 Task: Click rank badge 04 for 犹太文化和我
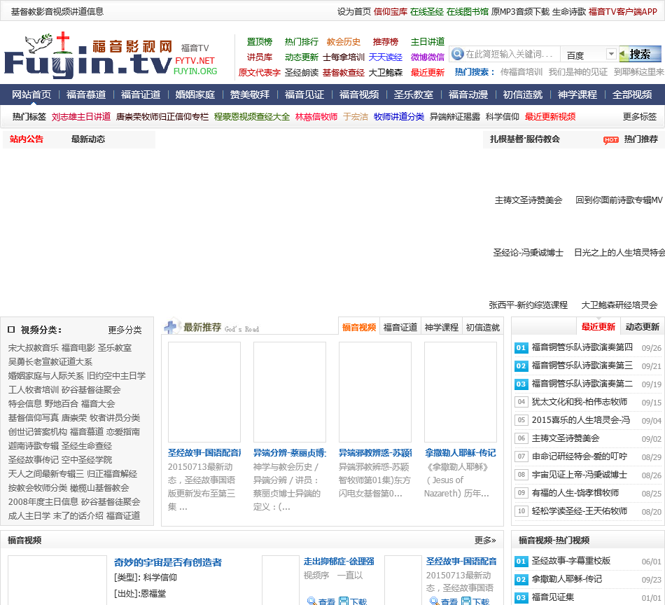(x=521, y=402)
